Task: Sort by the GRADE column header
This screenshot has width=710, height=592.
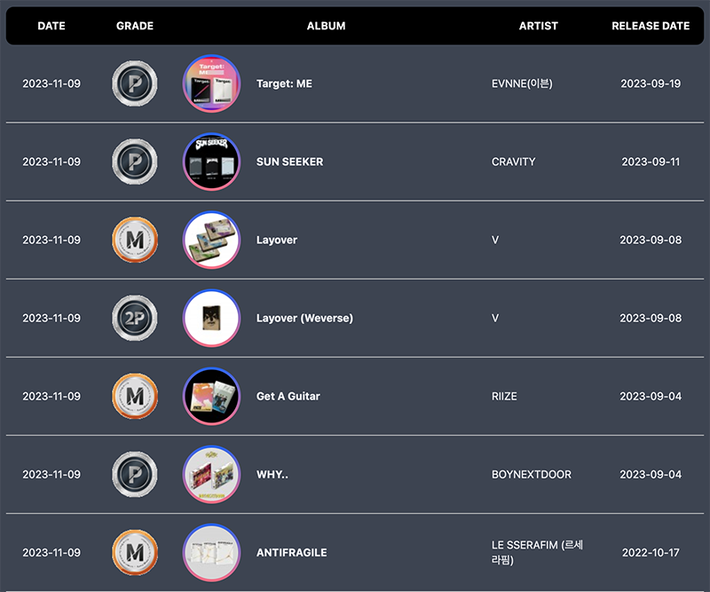Action: click(135, 26)
